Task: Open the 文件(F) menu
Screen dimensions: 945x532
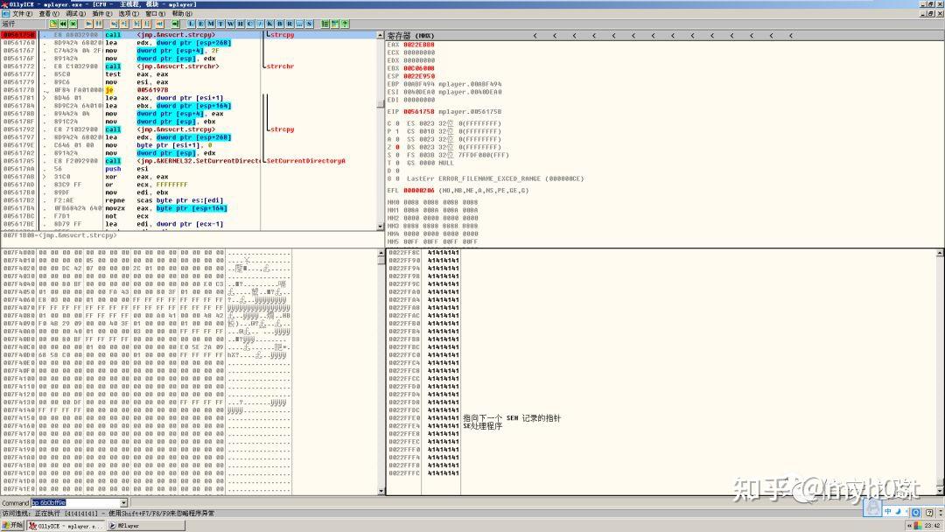Action: pos(22,14)
